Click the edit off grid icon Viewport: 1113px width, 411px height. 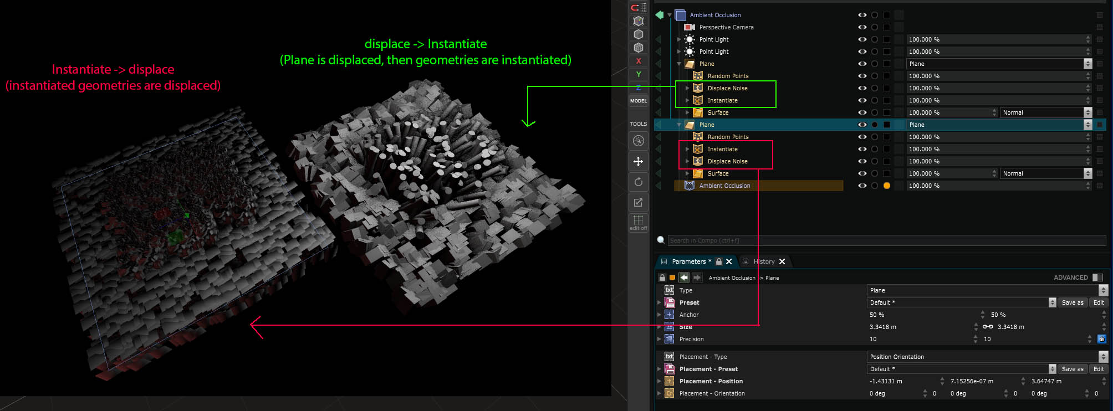coord(639,222)
